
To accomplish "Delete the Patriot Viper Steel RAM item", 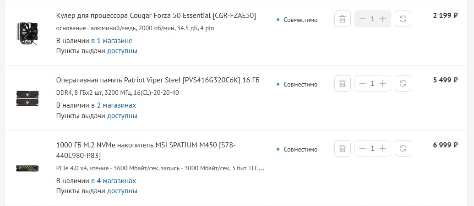I will point(342,83).
